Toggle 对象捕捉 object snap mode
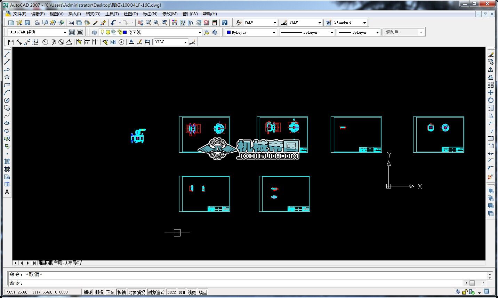Image resolution: width=498 pixels, height=298 pixels. pos(137,292)
